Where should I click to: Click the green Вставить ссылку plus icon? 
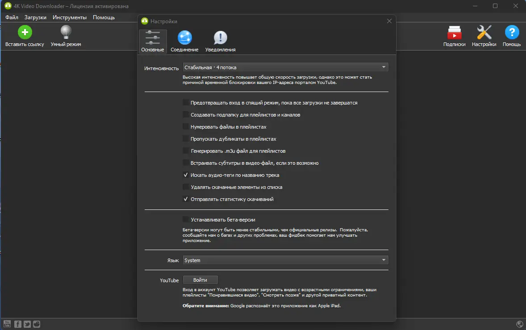25,32
